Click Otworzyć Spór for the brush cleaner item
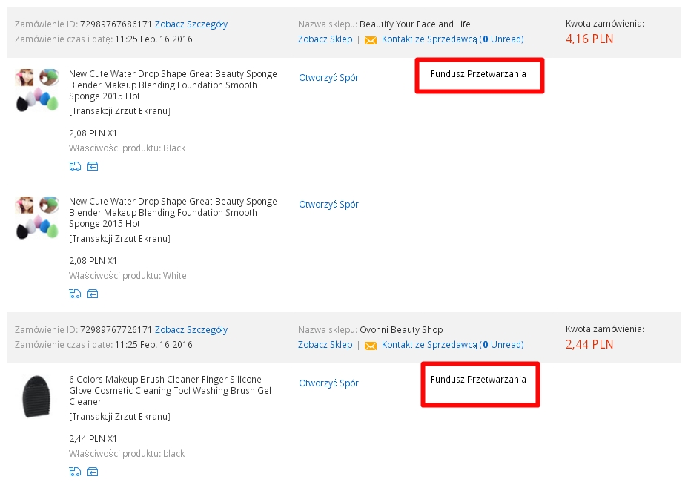688x482 pixels. pyautogui.click(x=328, y=383)
